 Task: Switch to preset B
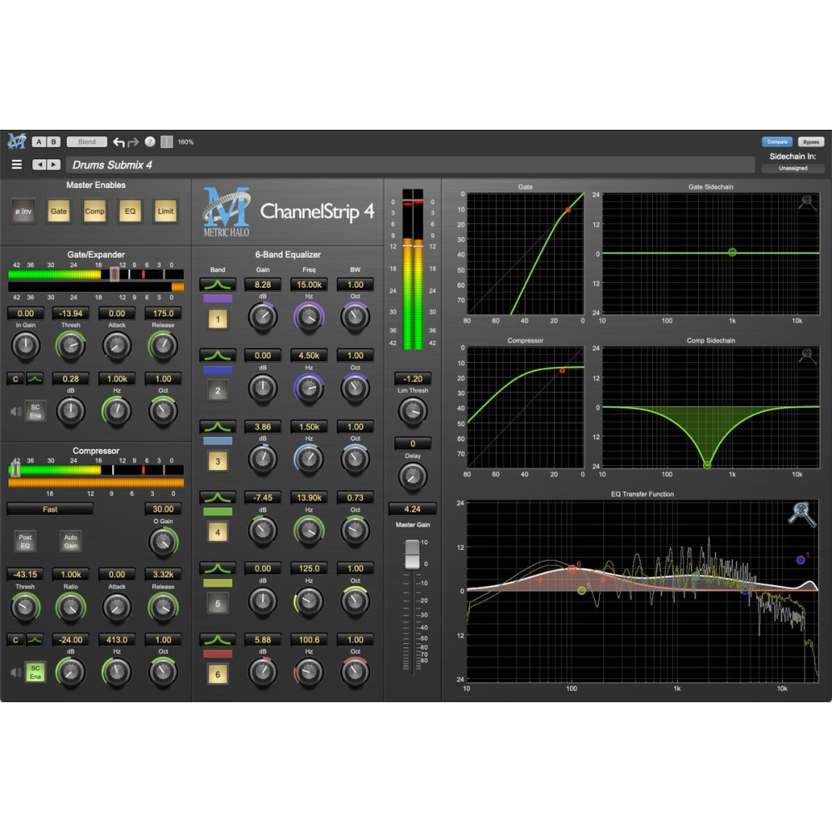point(53,141)
